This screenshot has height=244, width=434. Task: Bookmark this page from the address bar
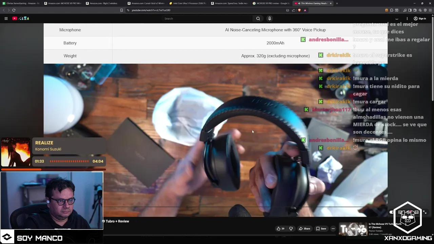121,10
